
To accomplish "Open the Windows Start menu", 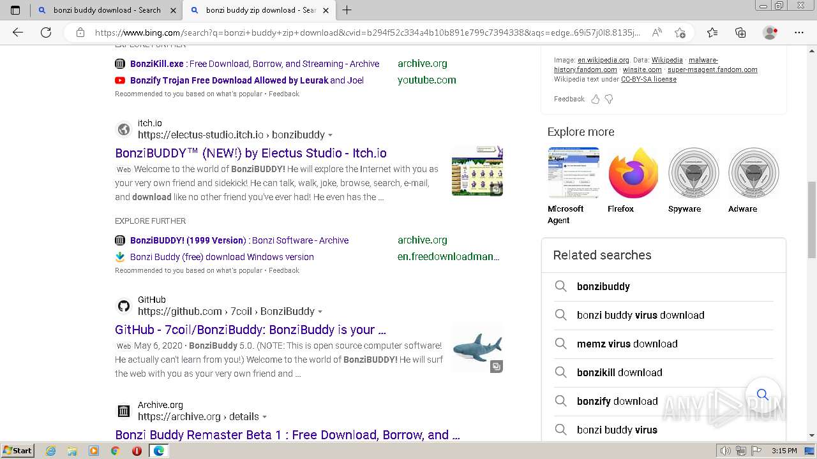I will [x=17, y=451].
